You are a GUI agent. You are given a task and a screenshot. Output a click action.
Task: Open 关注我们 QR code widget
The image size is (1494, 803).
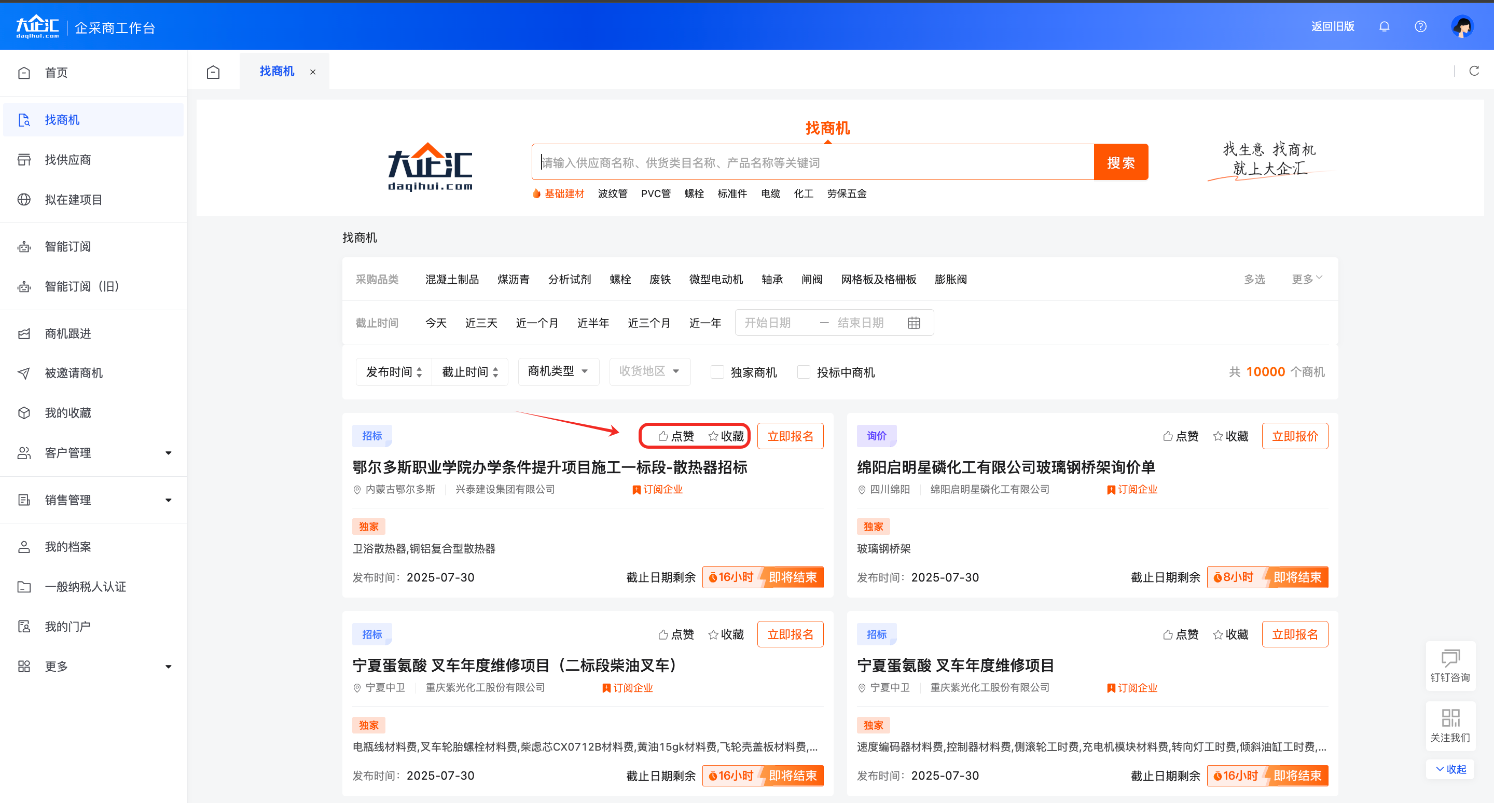coord(1450,726)
